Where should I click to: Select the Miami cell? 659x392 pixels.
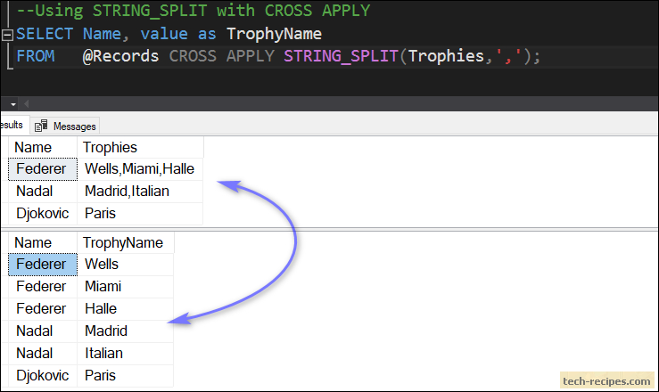[126, 287]
